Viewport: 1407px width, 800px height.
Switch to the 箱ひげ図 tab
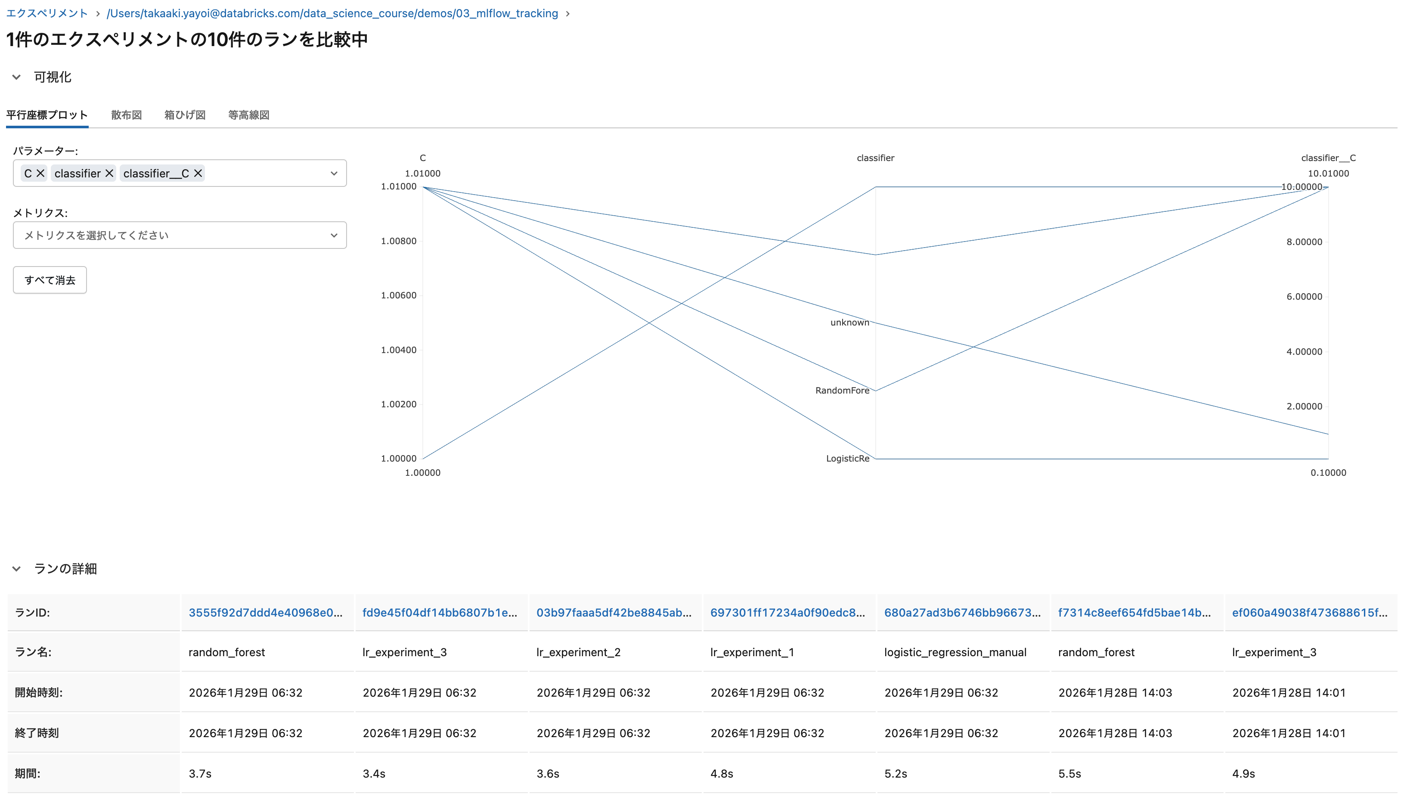click(185, 115)
